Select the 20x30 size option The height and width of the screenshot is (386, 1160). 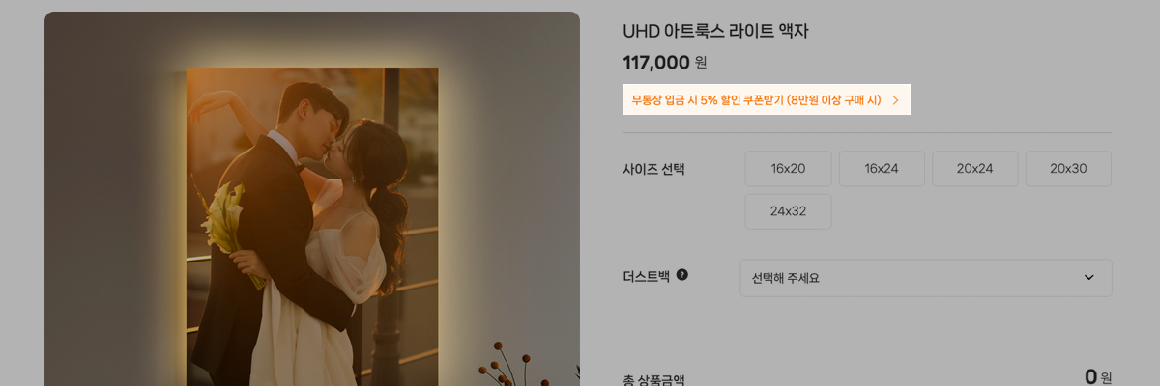[x=1068, y=169]
